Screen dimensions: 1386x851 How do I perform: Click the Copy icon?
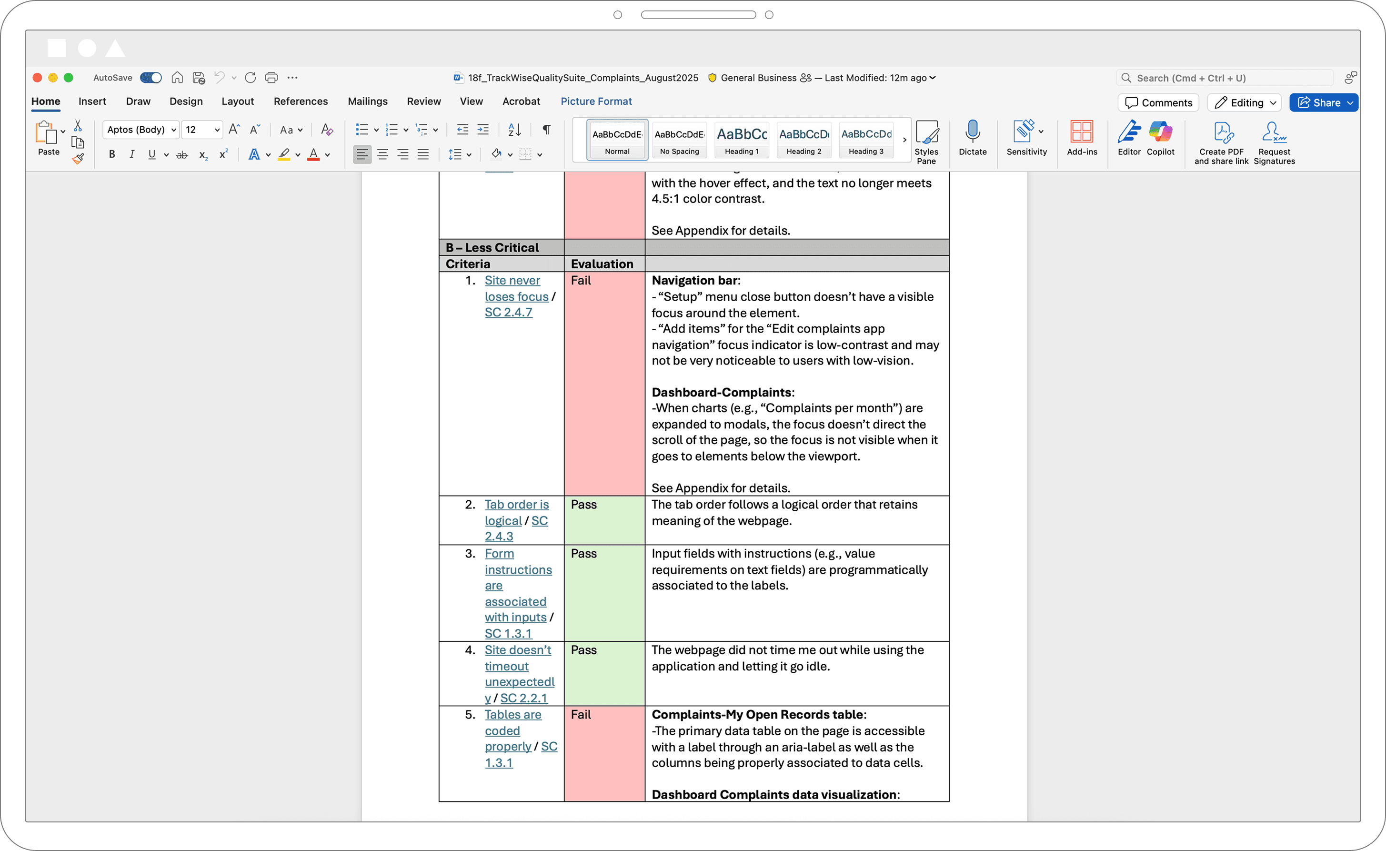point(78,142)
